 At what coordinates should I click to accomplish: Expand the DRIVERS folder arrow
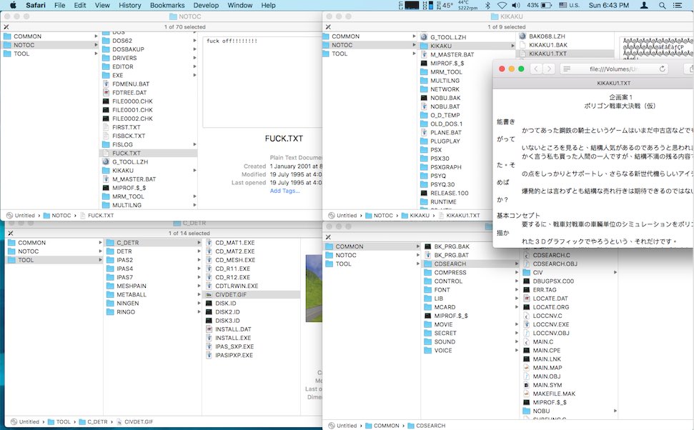pos(194,58)
